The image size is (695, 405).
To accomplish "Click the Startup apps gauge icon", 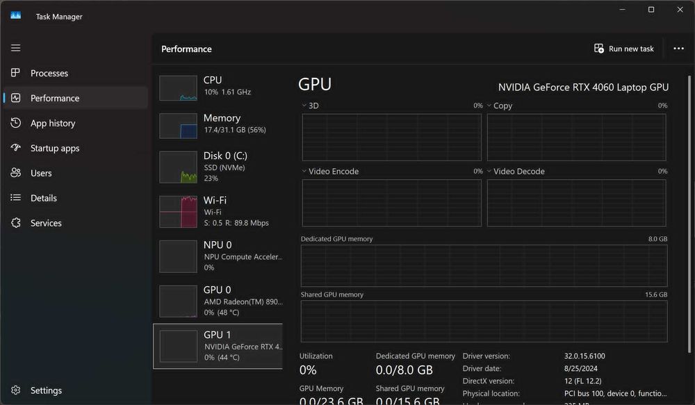I will (15, 147).
